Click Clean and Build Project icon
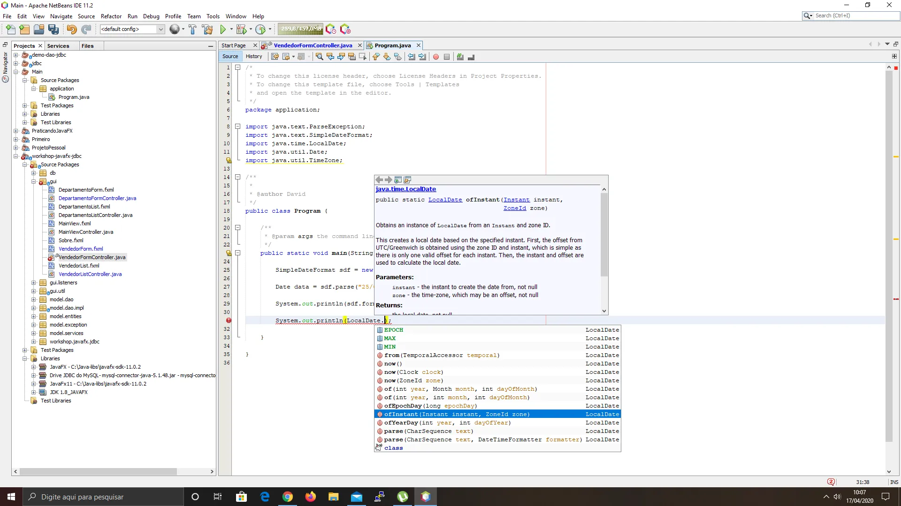The image size is (901, 506). click(x=207, y=30)
